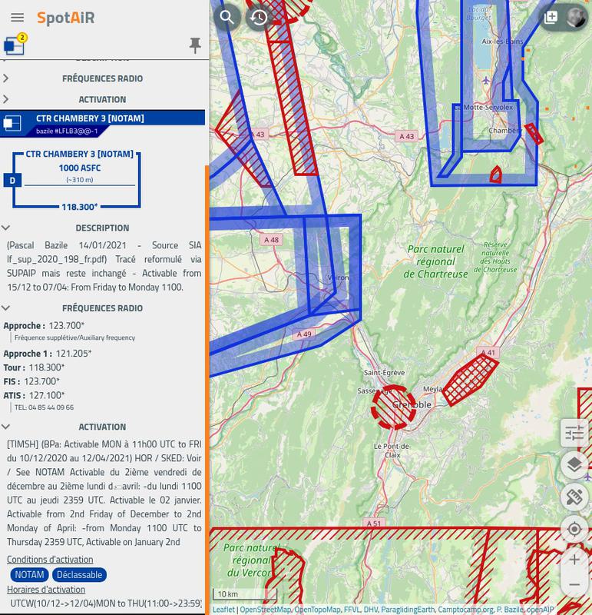The height and width of the screenshot is (615, 592).
Task: Zoom in the map with plus button
Action: coord(574,560)
